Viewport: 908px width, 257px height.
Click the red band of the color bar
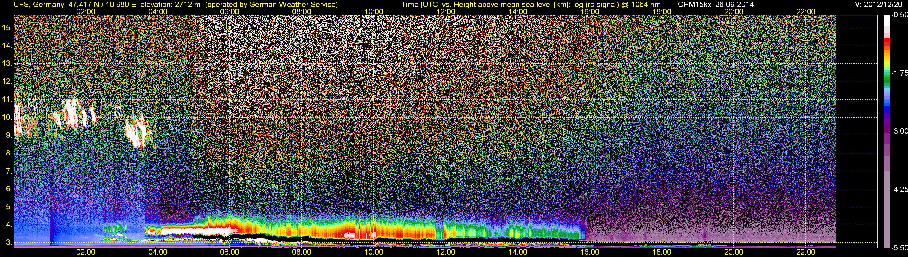[x=887, y=43]
